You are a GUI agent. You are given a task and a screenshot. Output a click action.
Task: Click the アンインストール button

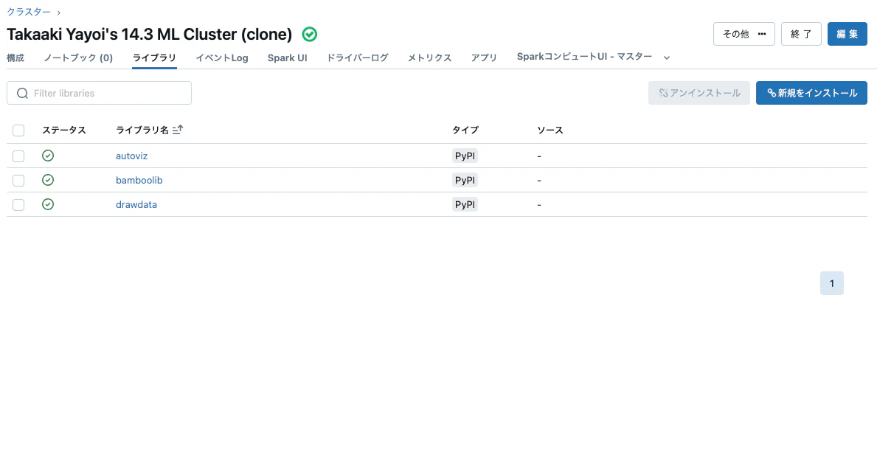699,93
